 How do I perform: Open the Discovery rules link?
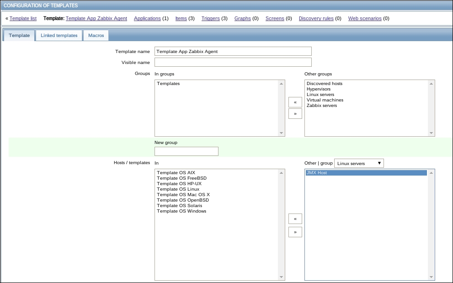[316, 19]
